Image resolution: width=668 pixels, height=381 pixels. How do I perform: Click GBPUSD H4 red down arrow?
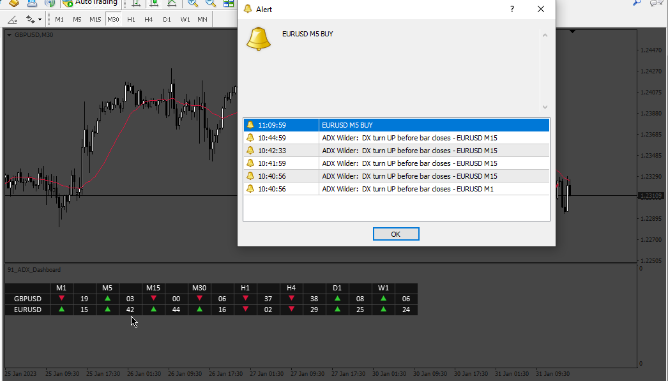[291, 299]
